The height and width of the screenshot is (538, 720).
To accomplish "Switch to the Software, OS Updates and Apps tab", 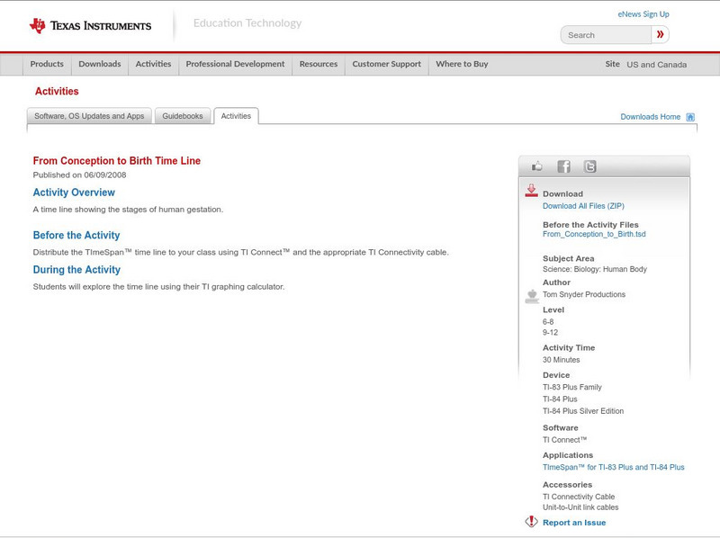I will click(x=89, y=116).
